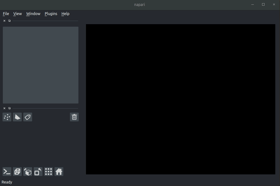The image size is (280, 186).
Task: Click the delete layer trash icon
Action: [74, 117]
